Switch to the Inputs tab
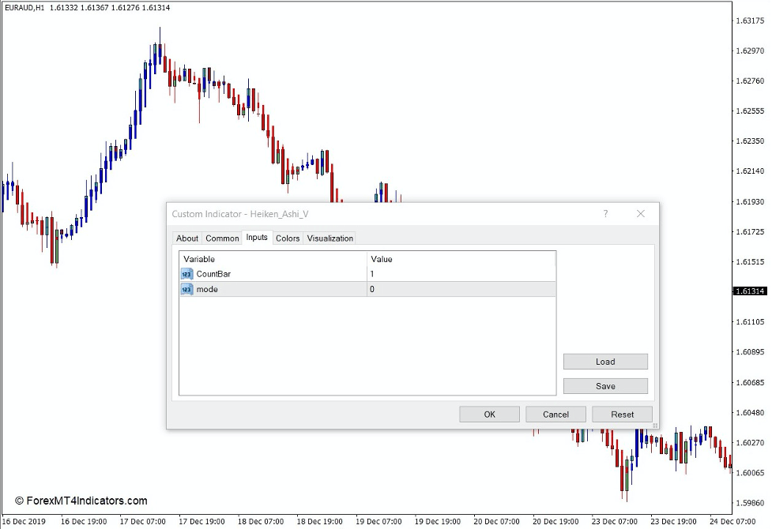This screenshot has width=772, height=529. pyautogui.click(x=256, y=238)
